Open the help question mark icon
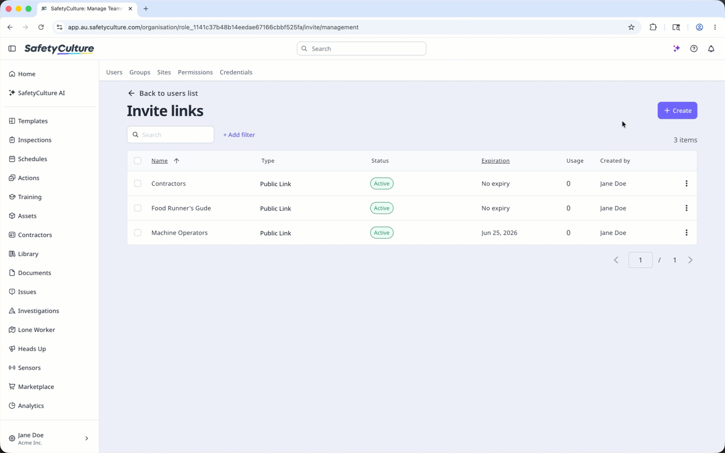The width and height of the screenshot is (725, 453). [694, 49]
